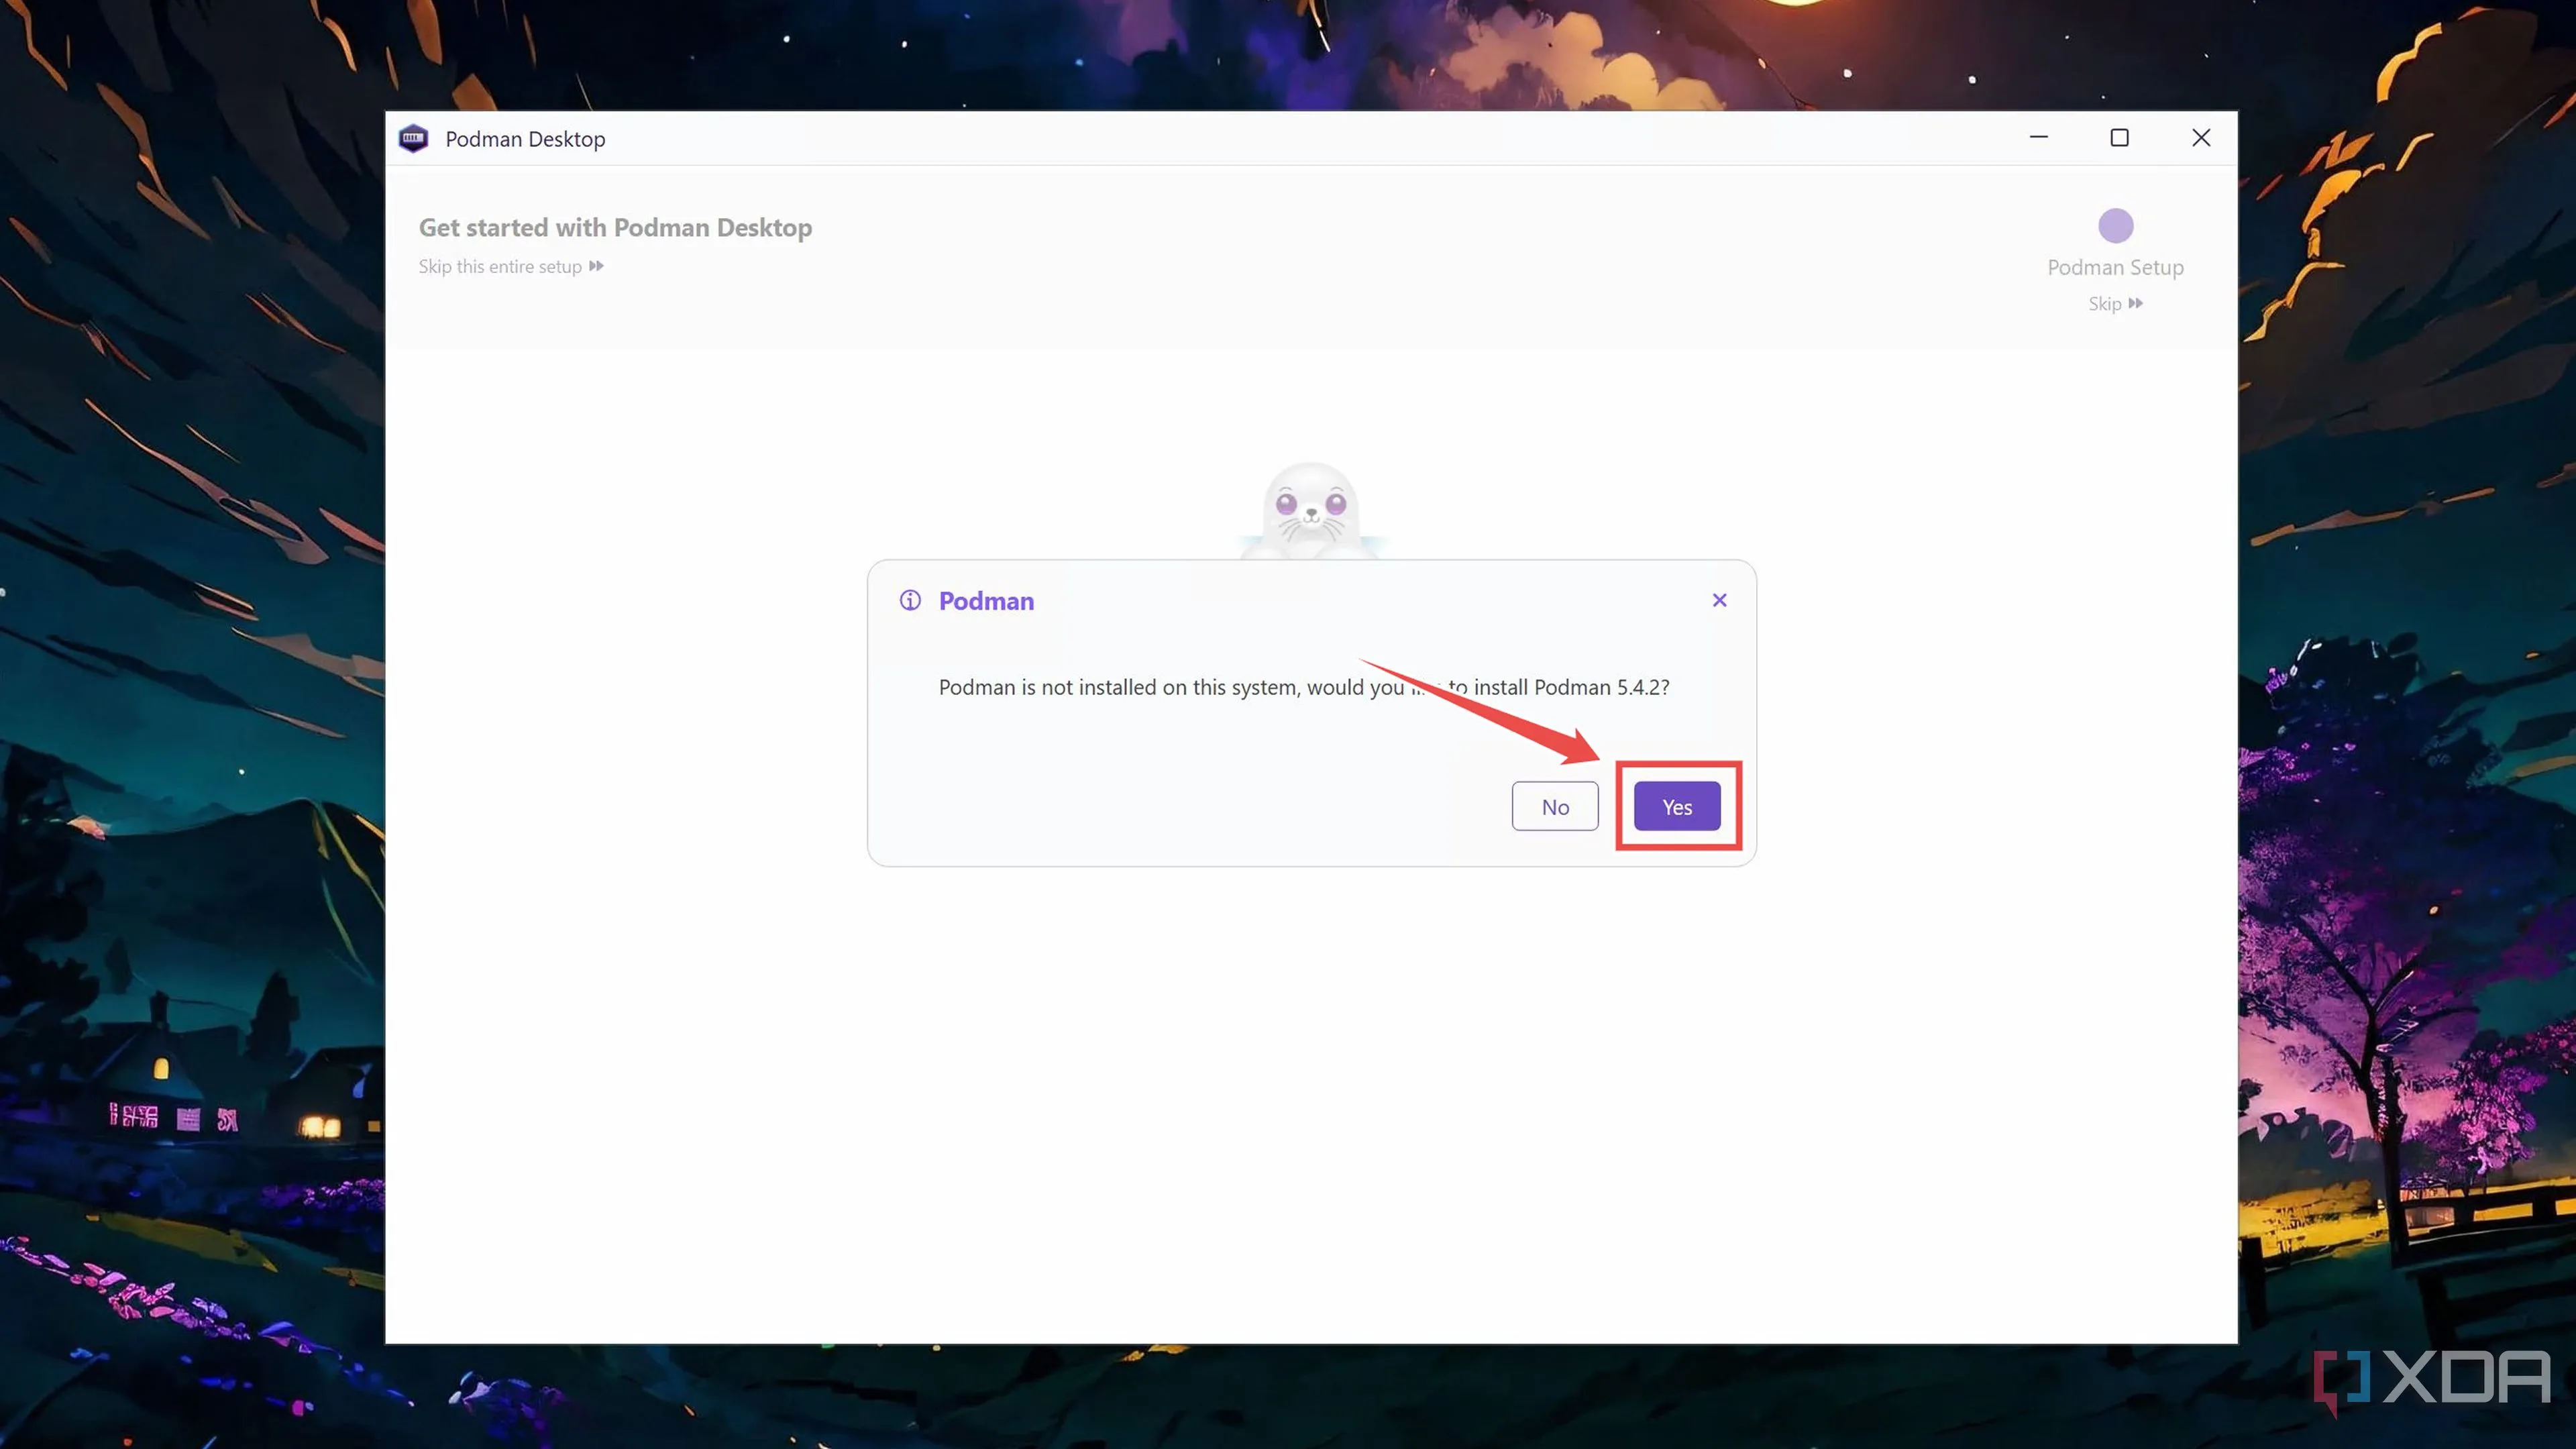This screenshot has height=1449, width=2576.
Task: Click the Podman Desktop app icon in the title bar
Action: click(413, 138)
